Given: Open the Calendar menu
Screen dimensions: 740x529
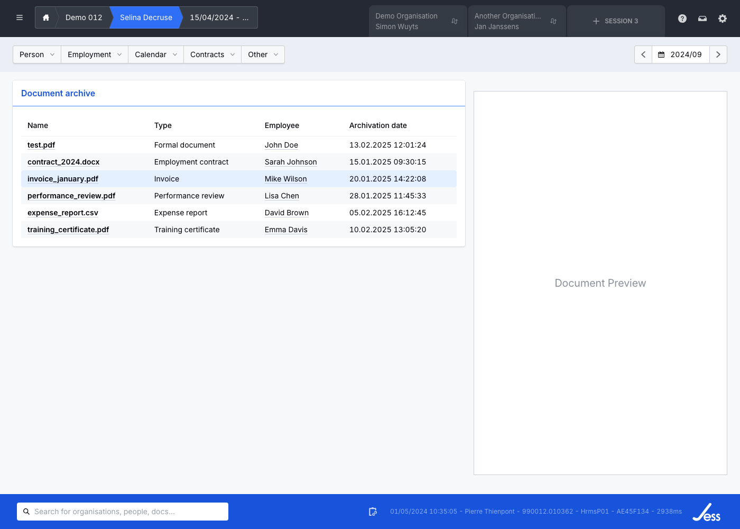Looking at the screenshot, I should coord(156,54).
